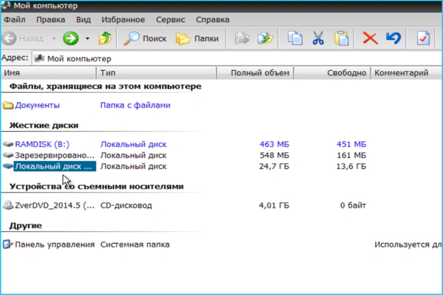The height and width of the screenshot is (295, 443).
Task: Click the CD-дисковод type text
Action: pos(126,205)
